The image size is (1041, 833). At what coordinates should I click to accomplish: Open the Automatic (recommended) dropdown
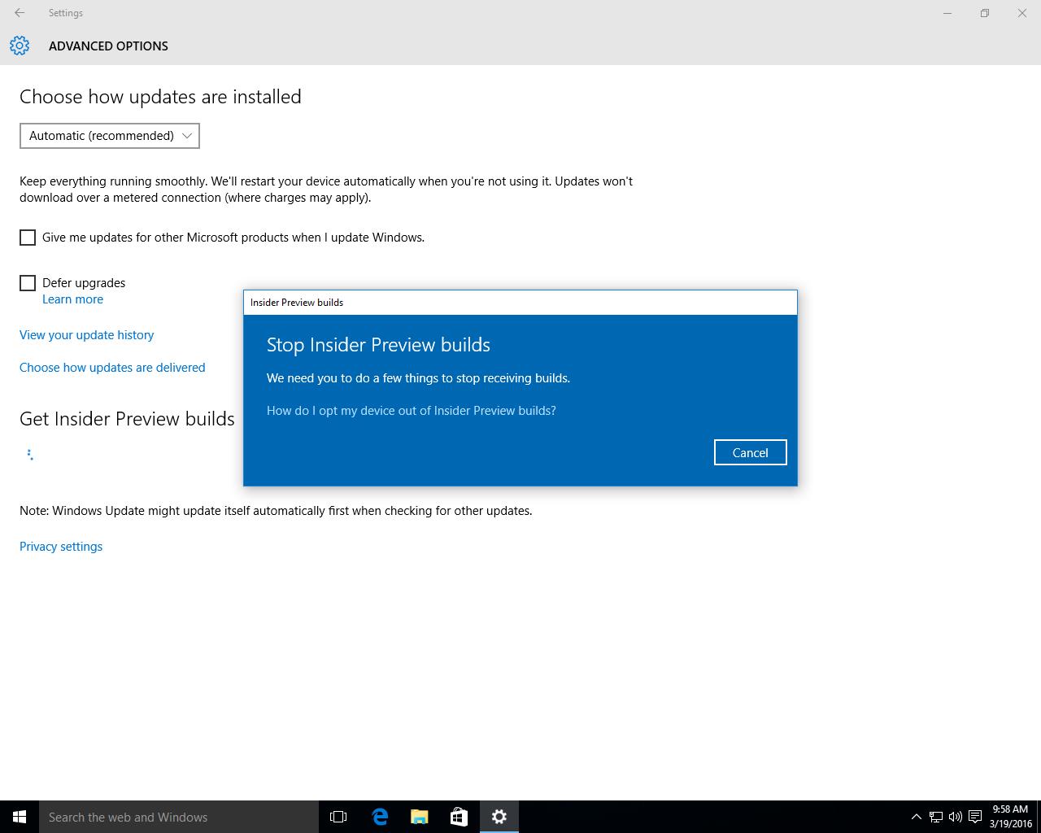pos(110,136)
